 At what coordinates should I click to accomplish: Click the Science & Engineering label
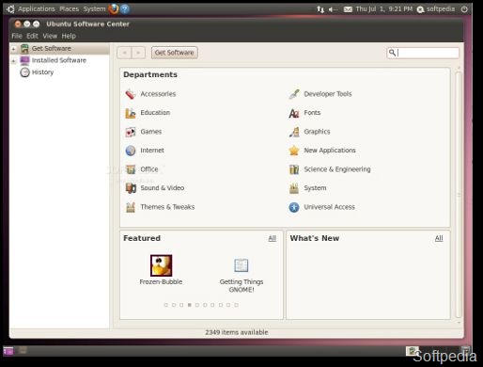(337, 169)
